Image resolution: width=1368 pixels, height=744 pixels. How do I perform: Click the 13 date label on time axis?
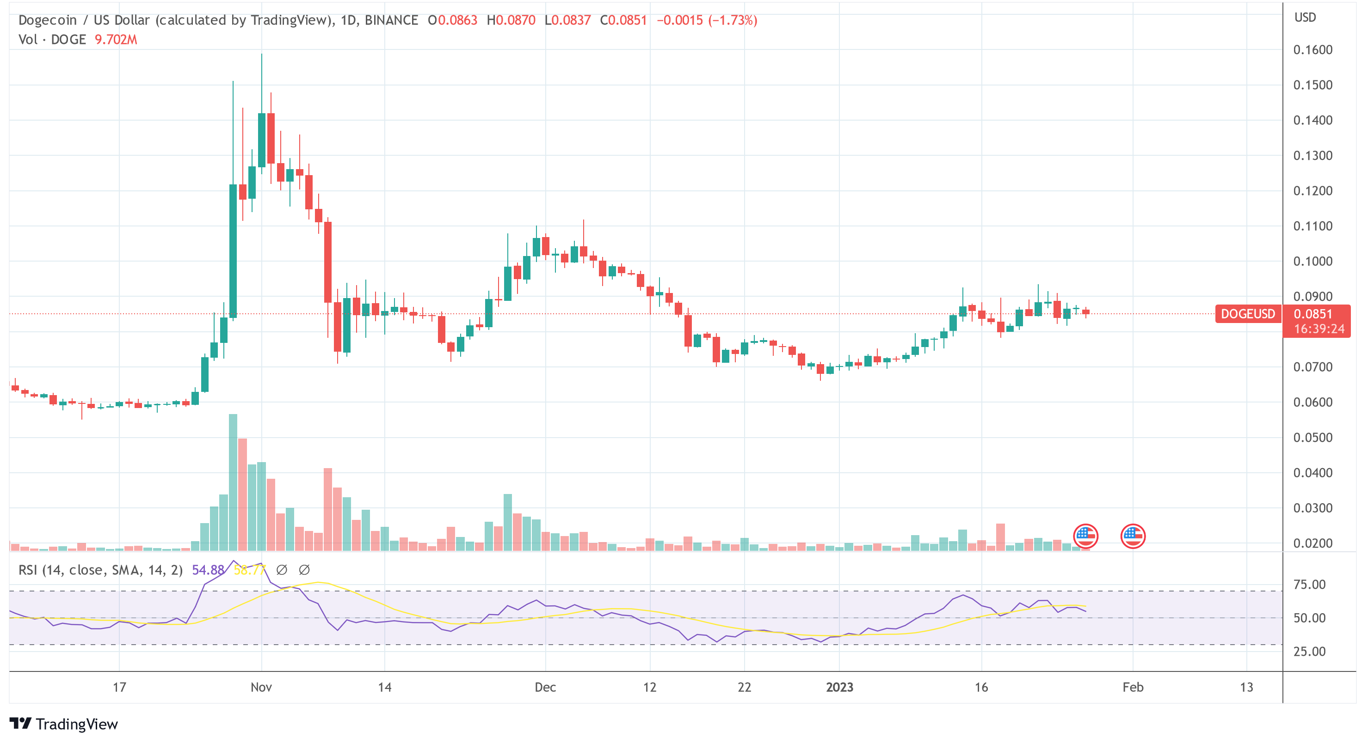pos(1246,688)
